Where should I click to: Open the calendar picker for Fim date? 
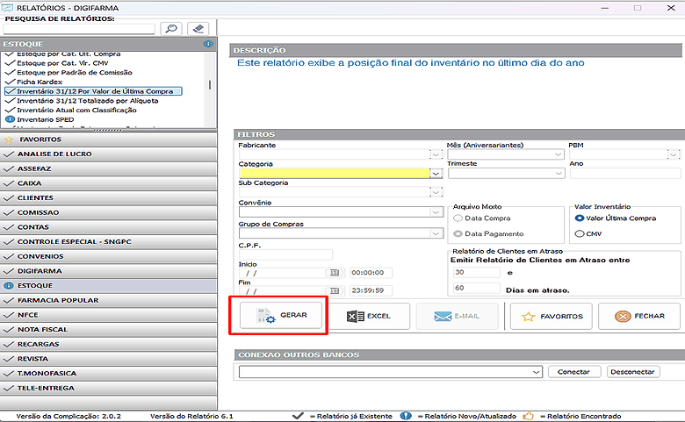coord(335,290)
